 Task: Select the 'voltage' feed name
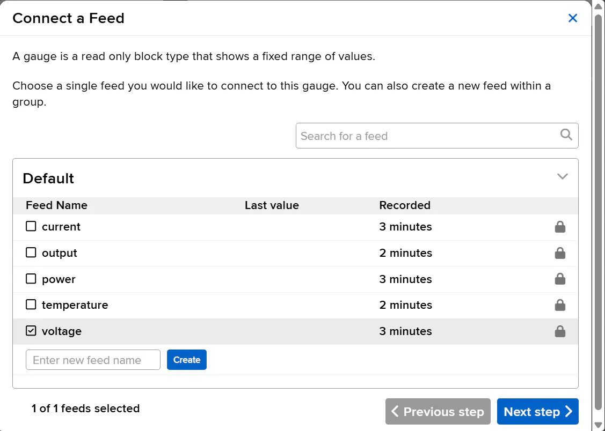(x=62, y=331)
